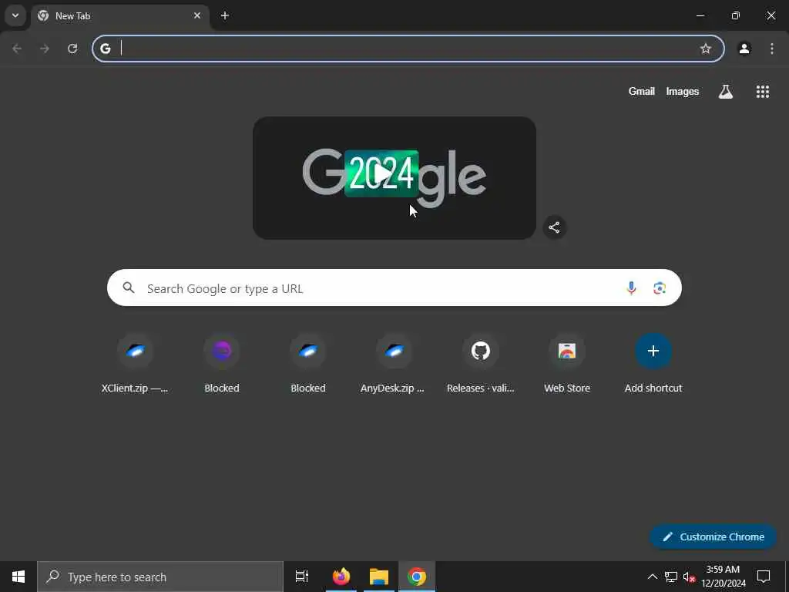
Task: Click Add shortcut button
Action: pos(653,364)
